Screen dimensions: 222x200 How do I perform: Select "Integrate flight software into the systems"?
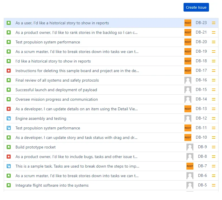coord(52,185)
